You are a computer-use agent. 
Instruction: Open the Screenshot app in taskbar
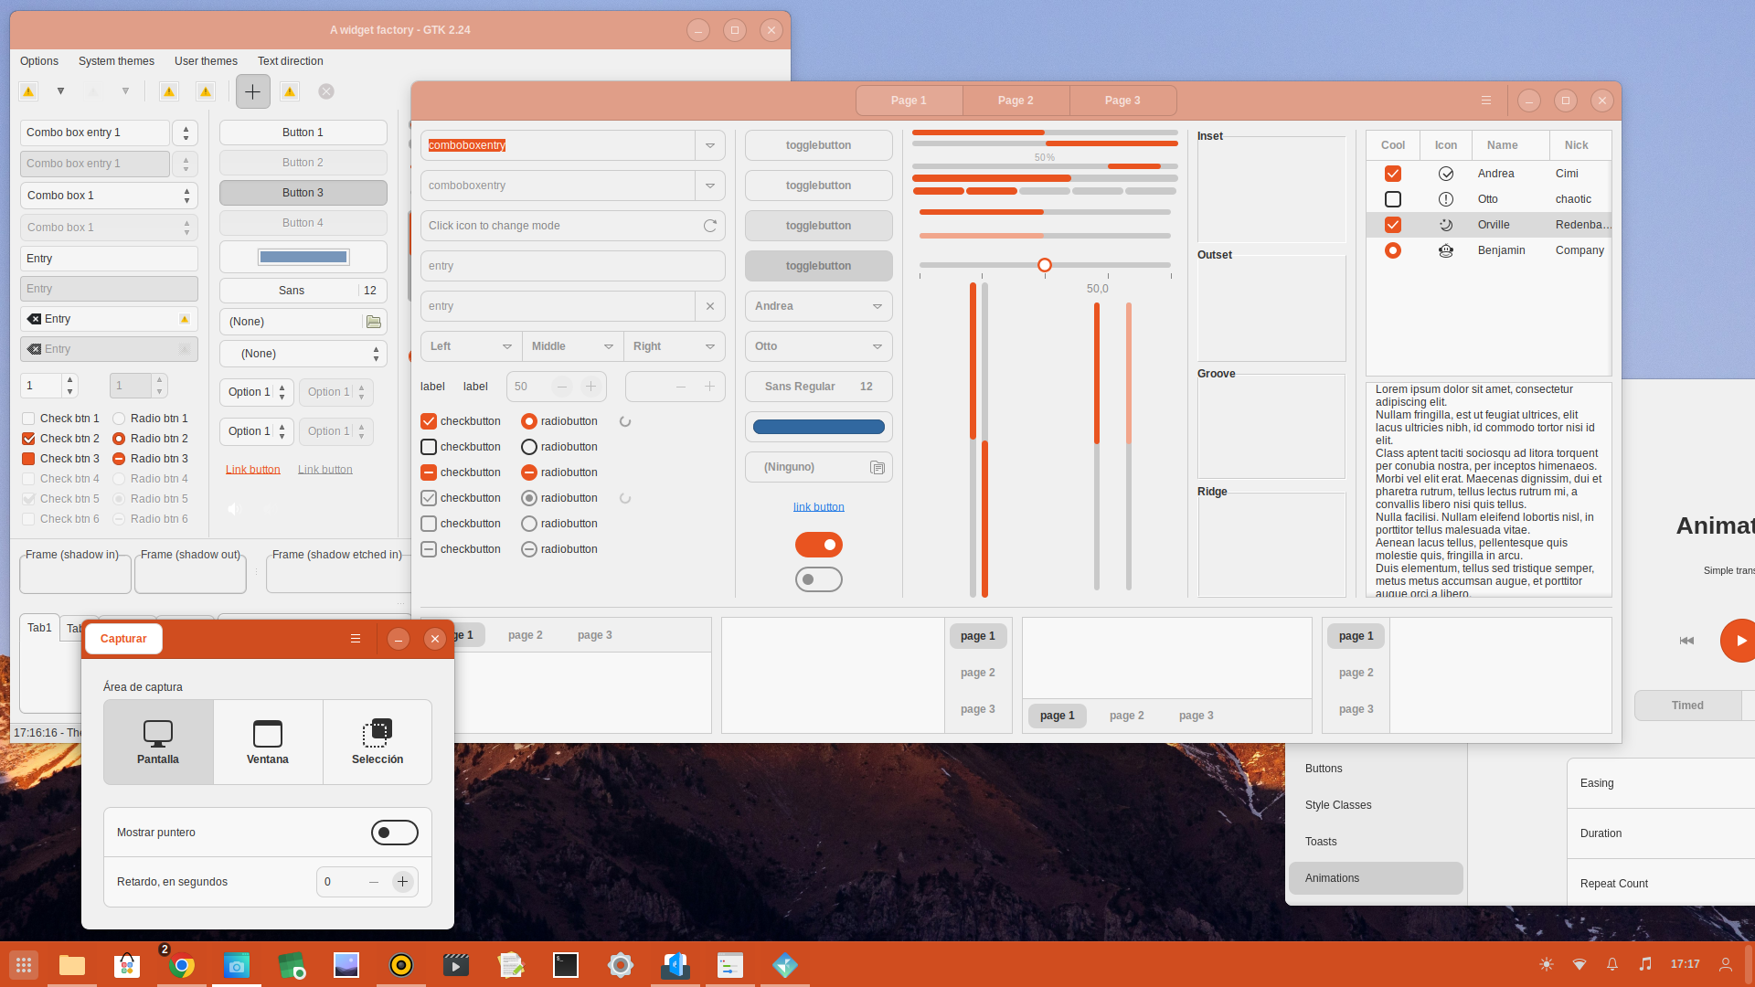pyautogui.click(x=237, y=964)
